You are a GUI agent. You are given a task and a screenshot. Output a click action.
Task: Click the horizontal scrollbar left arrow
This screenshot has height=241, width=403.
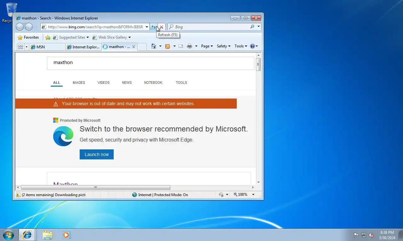coord(18,188)
